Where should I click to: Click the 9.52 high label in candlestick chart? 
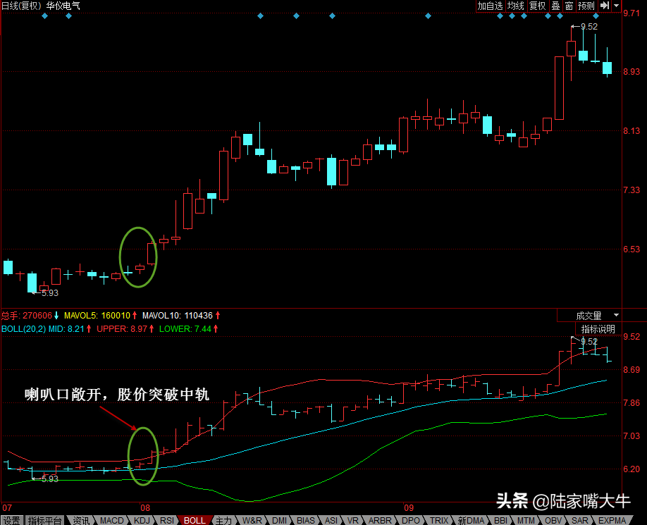click(589, 26)
